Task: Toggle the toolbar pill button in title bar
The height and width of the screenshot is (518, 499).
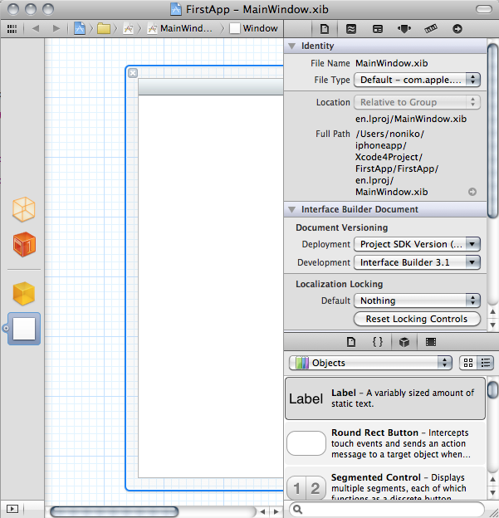Action: (484, 9)
